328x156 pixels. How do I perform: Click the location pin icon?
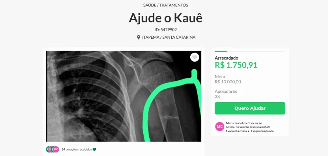[138, 37]
